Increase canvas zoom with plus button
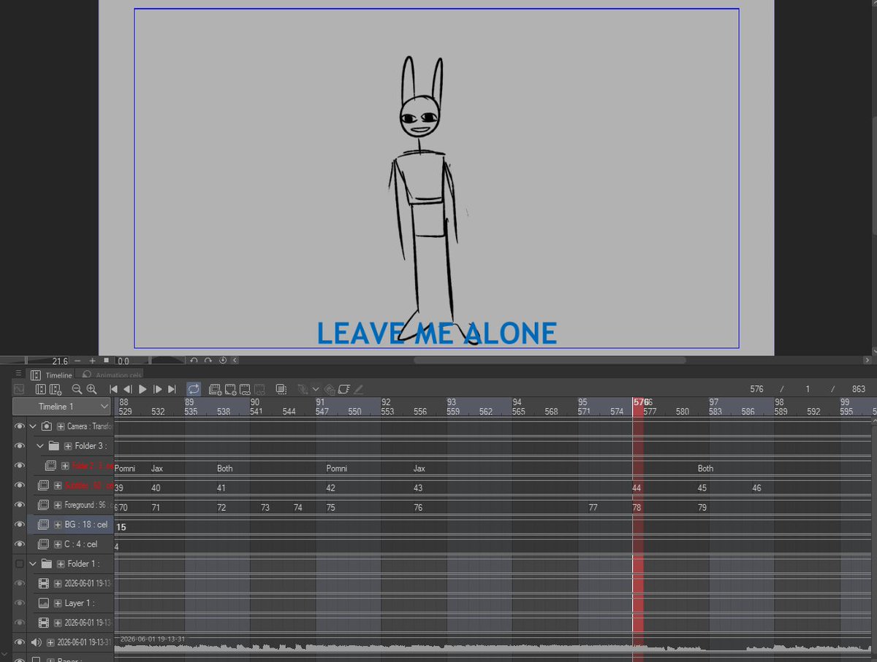This screenshot has height=662, width=877. [x=92, y=361]
